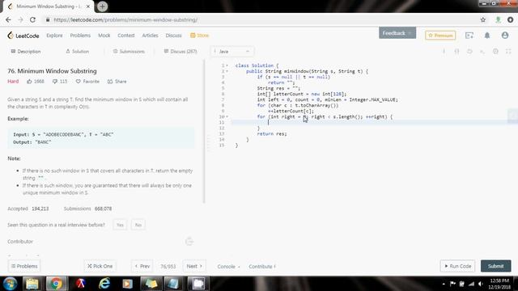Click the braces format code icon
The width and height of the screenshot is (518, 291).
[x=456, y=52]
